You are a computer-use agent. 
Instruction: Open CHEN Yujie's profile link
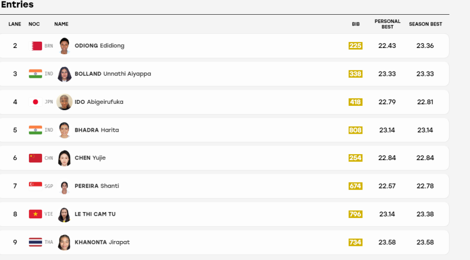(x=90, y=158)
